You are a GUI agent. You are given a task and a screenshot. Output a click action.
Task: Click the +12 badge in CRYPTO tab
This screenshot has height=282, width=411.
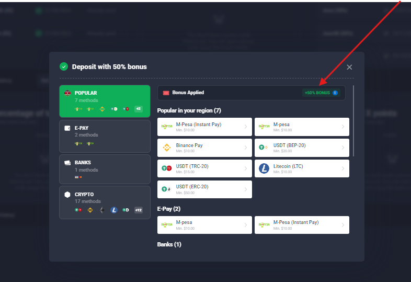click(x=139, y=210)
